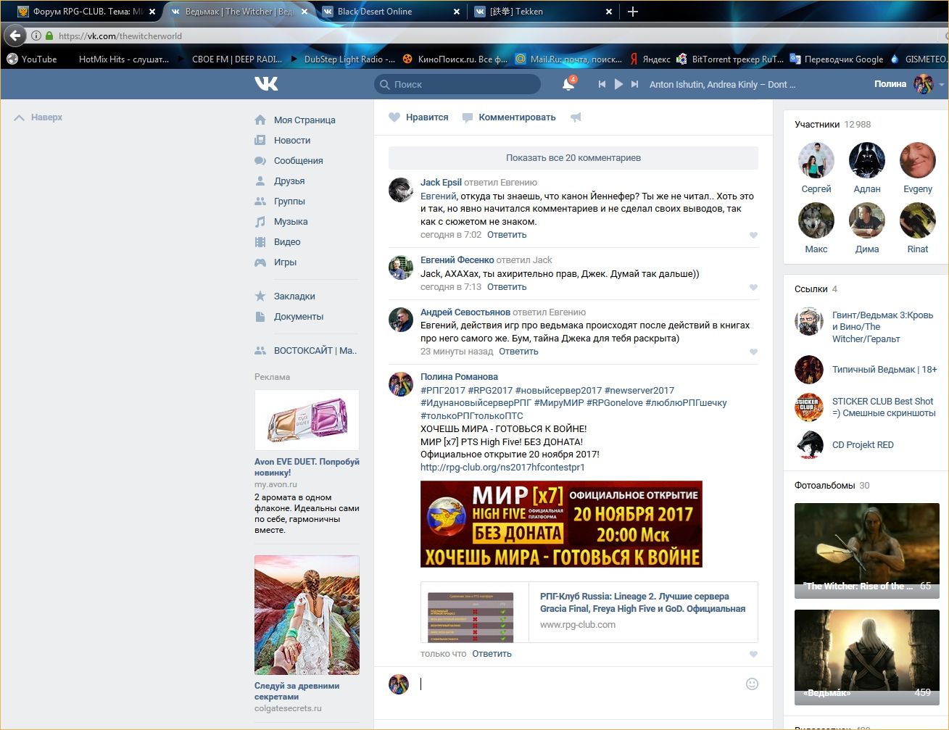Click the VK logo in header
The width and height of the screenshot is (949, 730).
tap(266, 84)
